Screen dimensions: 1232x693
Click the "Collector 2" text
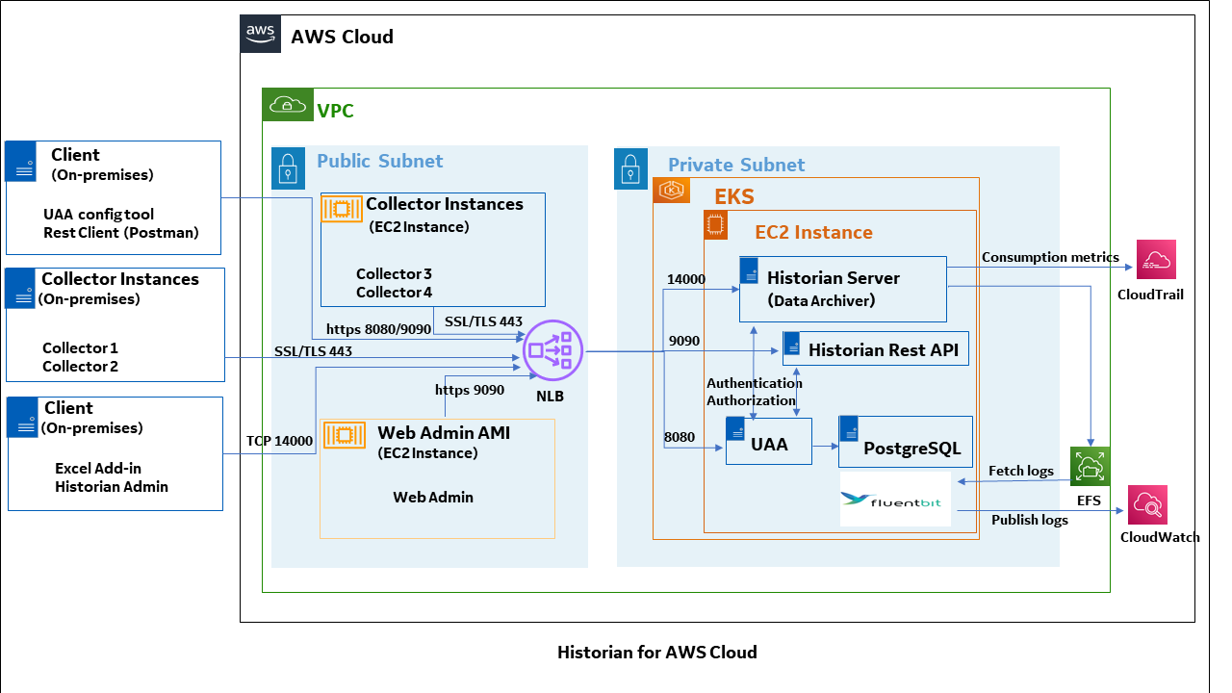80,366
